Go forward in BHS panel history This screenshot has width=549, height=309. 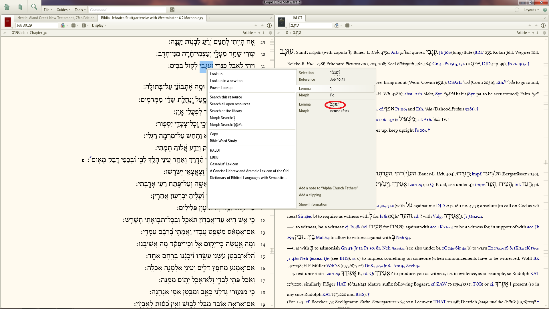point(262,25)
